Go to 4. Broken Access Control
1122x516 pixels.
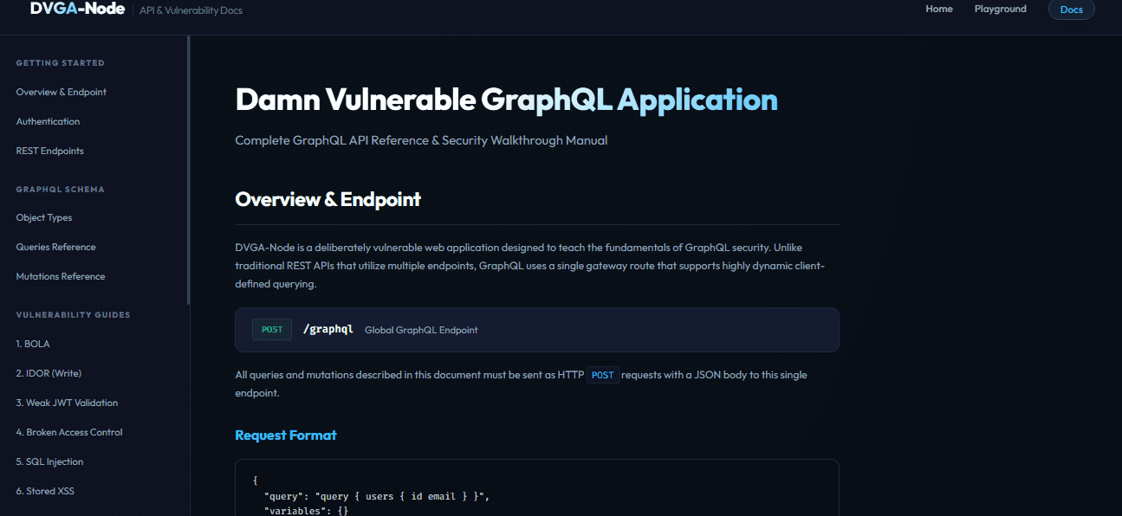[69, 432]
